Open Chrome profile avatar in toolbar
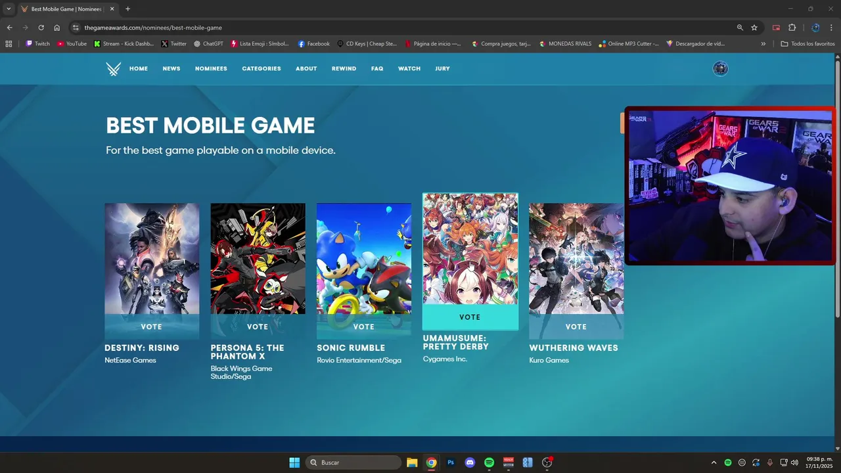This screenshot has height=473, width=841. point(815,28)
